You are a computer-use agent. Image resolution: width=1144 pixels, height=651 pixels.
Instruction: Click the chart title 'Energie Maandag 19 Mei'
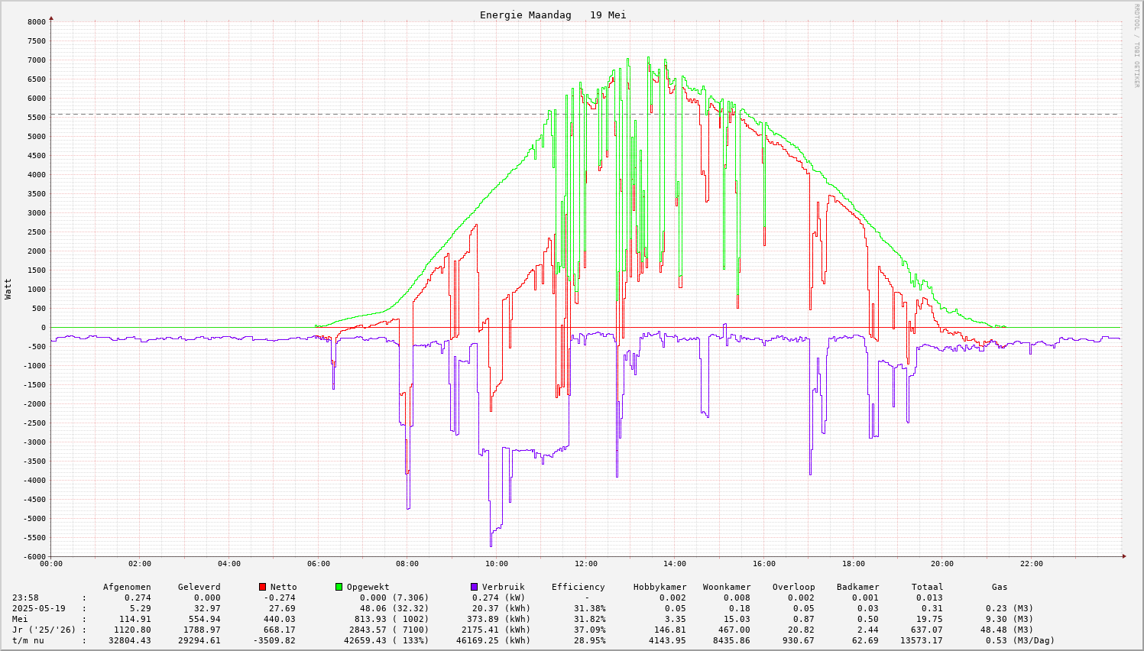[x=553, y=15]
